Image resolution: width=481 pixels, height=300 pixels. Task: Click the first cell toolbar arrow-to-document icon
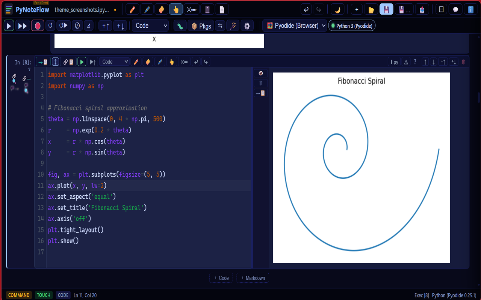(43, 62)
